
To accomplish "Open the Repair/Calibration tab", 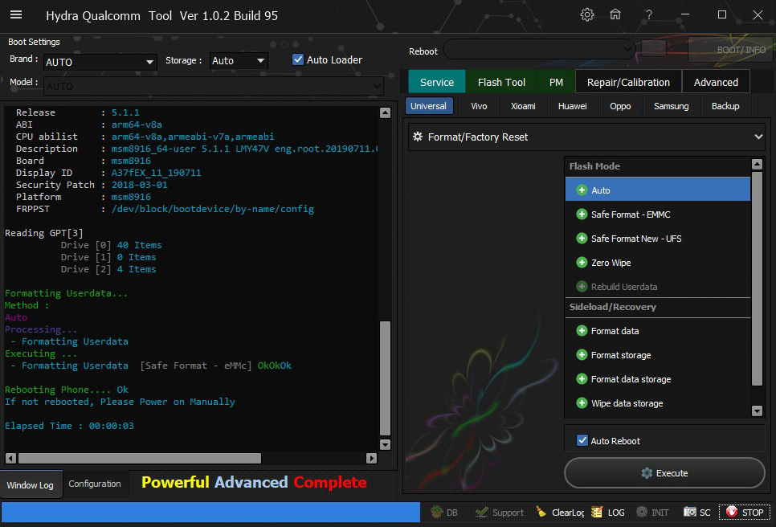I will tap(628, 82).
